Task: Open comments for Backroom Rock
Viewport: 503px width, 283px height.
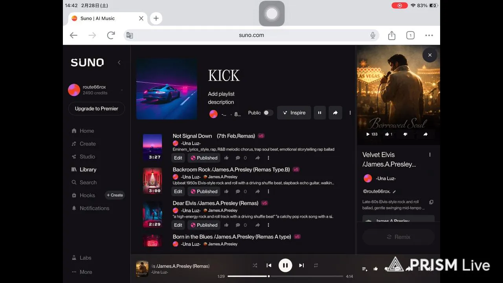Action: coord(241,191)
